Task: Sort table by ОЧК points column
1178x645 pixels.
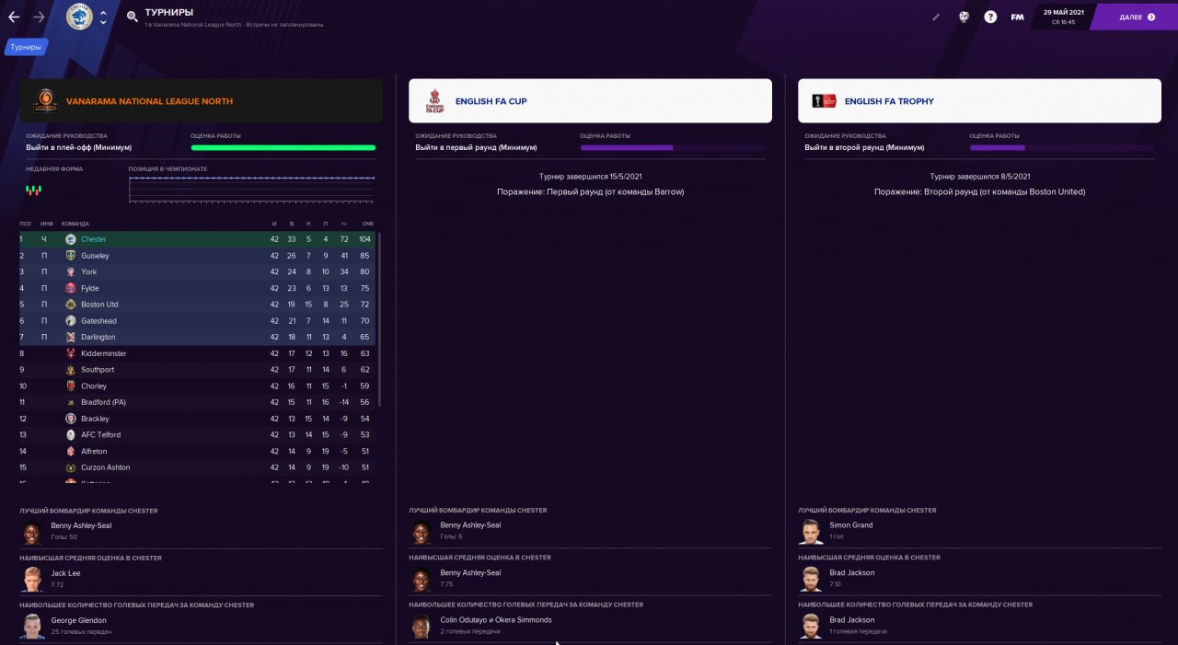Action: tap(368, 224)
